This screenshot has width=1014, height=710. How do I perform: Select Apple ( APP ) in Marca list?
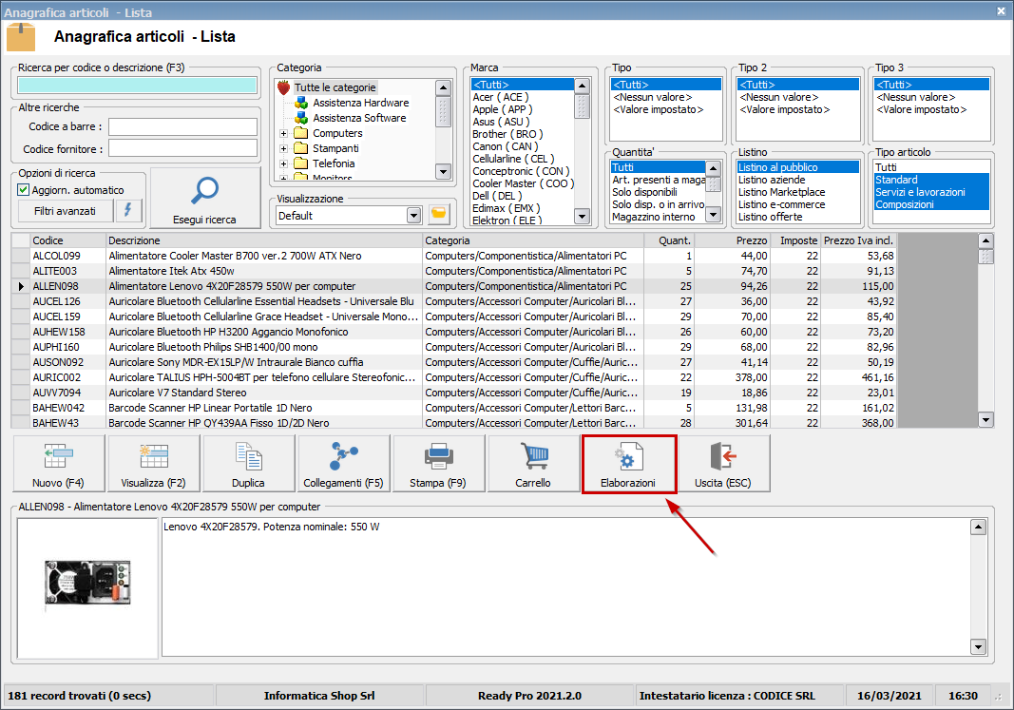pyautogui.click(x=503, y=109)
